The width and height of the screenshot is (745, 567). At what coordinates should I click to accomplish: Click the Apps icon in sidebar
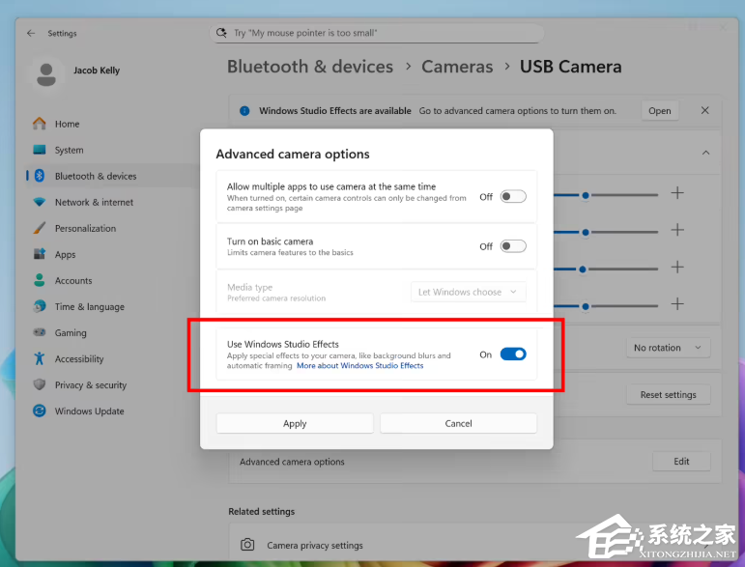[40, 254]
